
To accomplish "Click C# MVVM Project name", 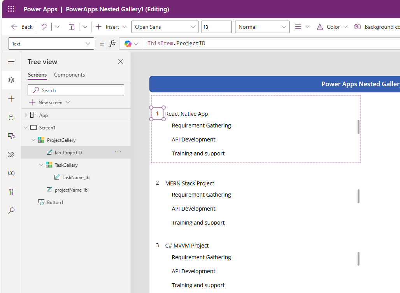I will tap(187, 246).
